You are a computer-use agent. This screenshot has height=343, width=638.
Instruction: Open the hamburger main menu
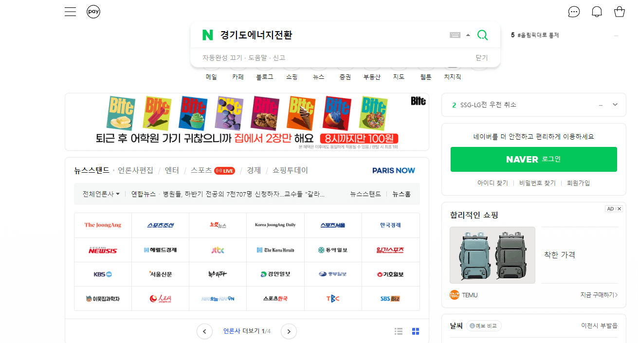[x=71, y=12]
